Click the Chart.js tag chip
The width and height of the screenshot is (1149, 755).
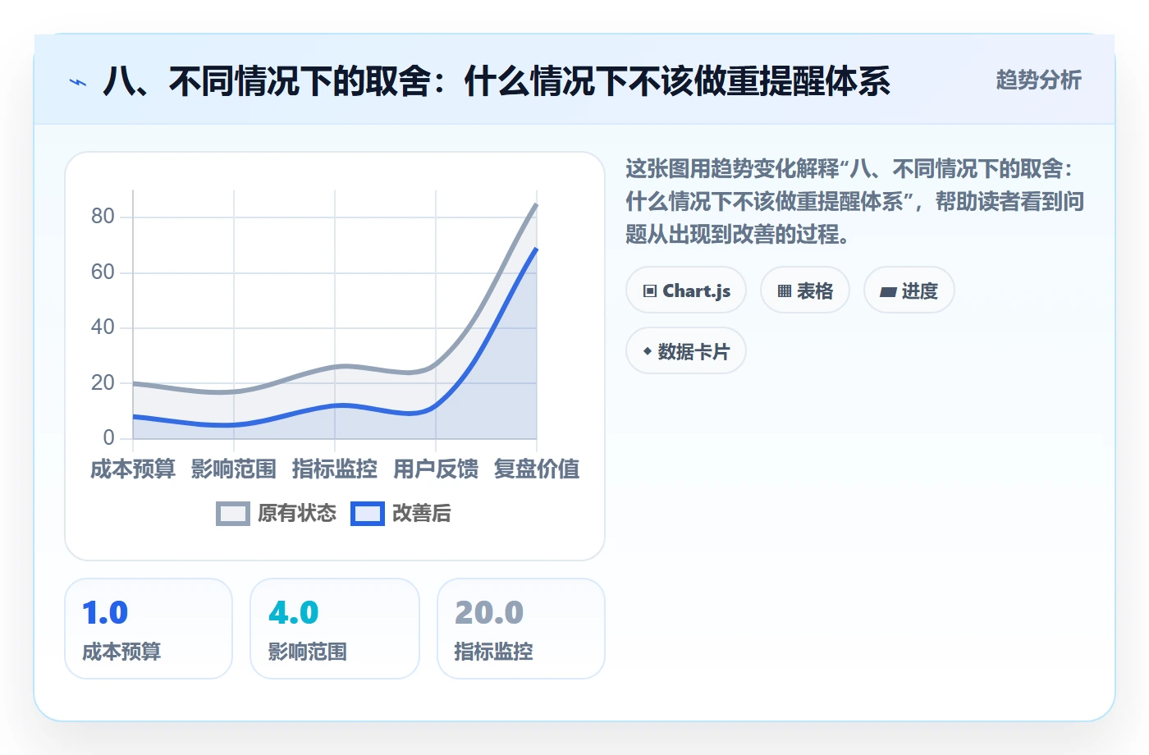click(686, 291)
